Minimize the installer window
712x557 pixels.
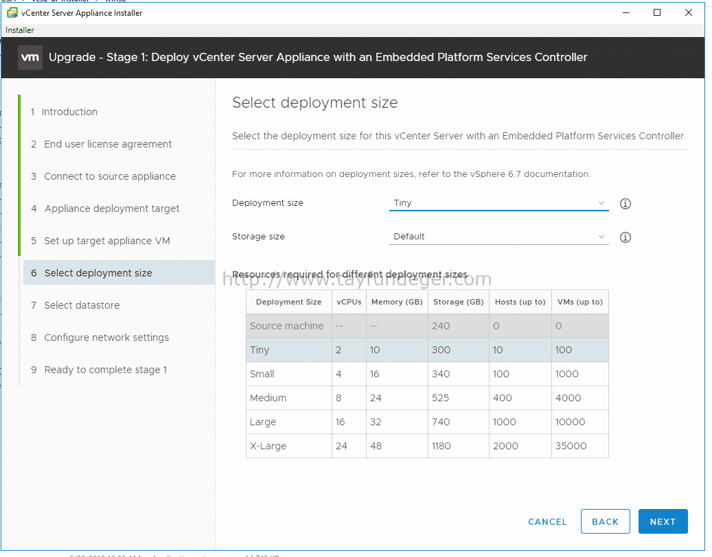tap(626, 13)
